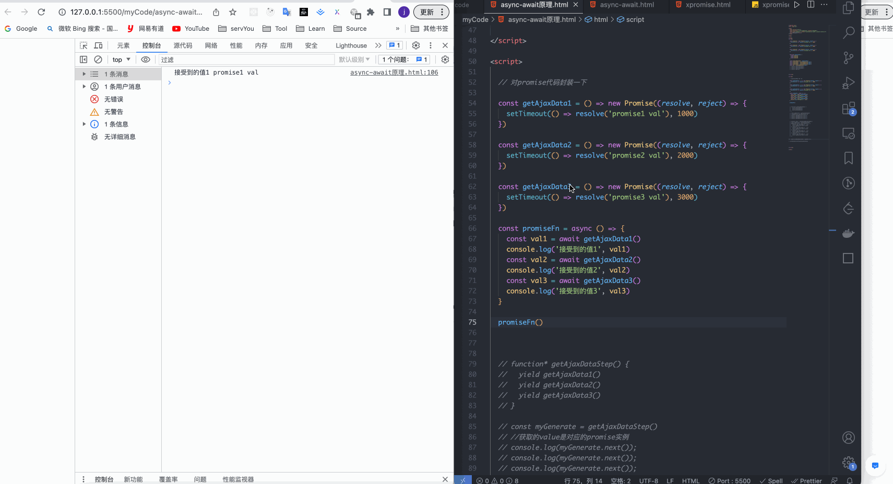Click the DevTools inspect element picker icon
The image size is (893, 484).
[84, 45]
